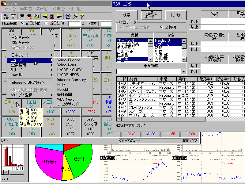Sort results by the 銘柄 column header
245x184 pixels.
click(143, 79)
